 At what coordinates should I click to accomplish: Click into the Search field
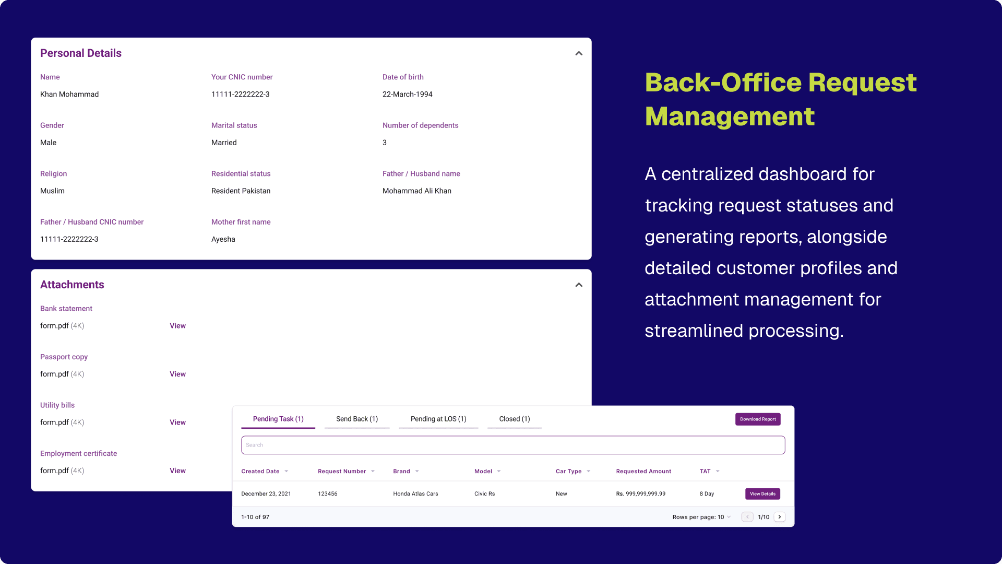tap(513, 445)
